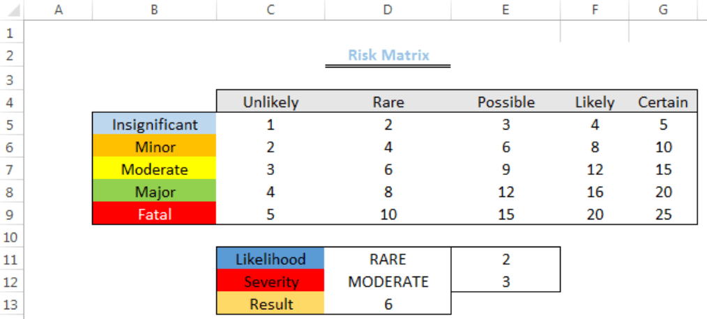Viewport: 707px width, 319px height.
Task: Click the orange Minor cell
Action: coord(155,147)
